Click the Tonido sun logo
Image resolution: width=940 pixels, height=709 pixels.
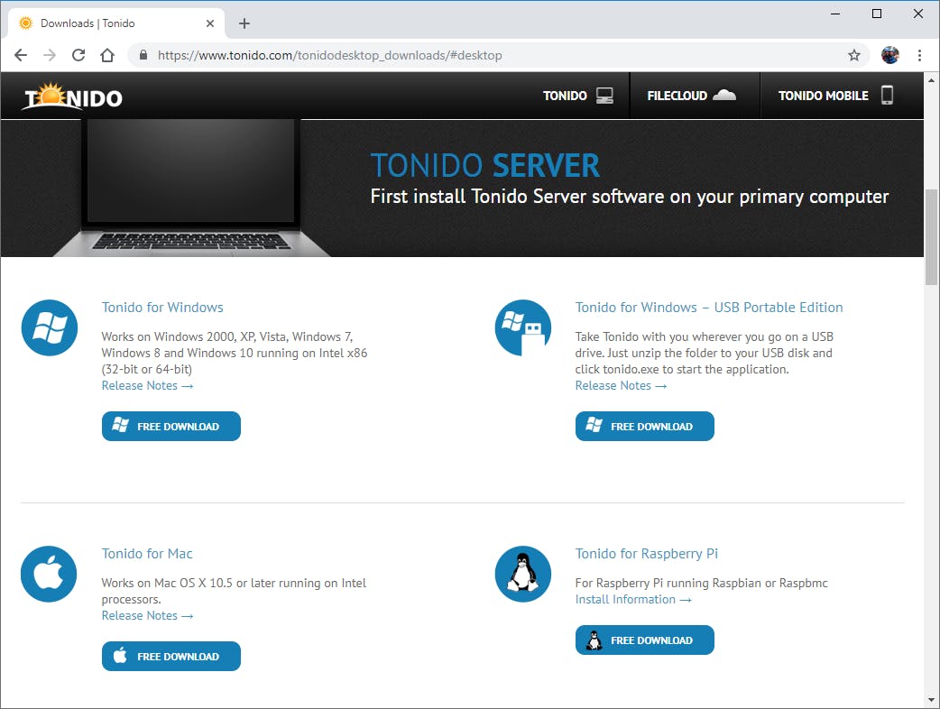pyautogui.click(x=72, y=97)
